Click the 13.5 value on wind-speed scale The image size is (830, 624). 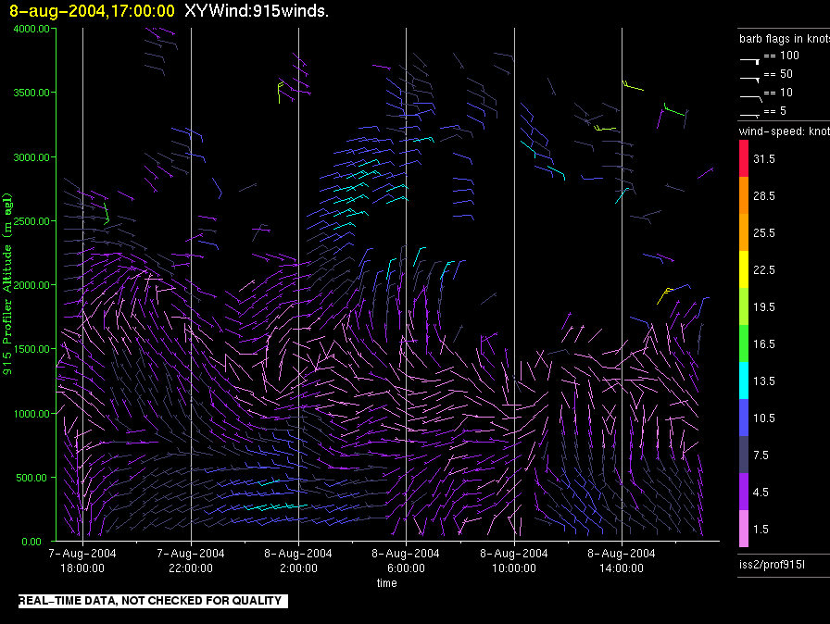764,381
